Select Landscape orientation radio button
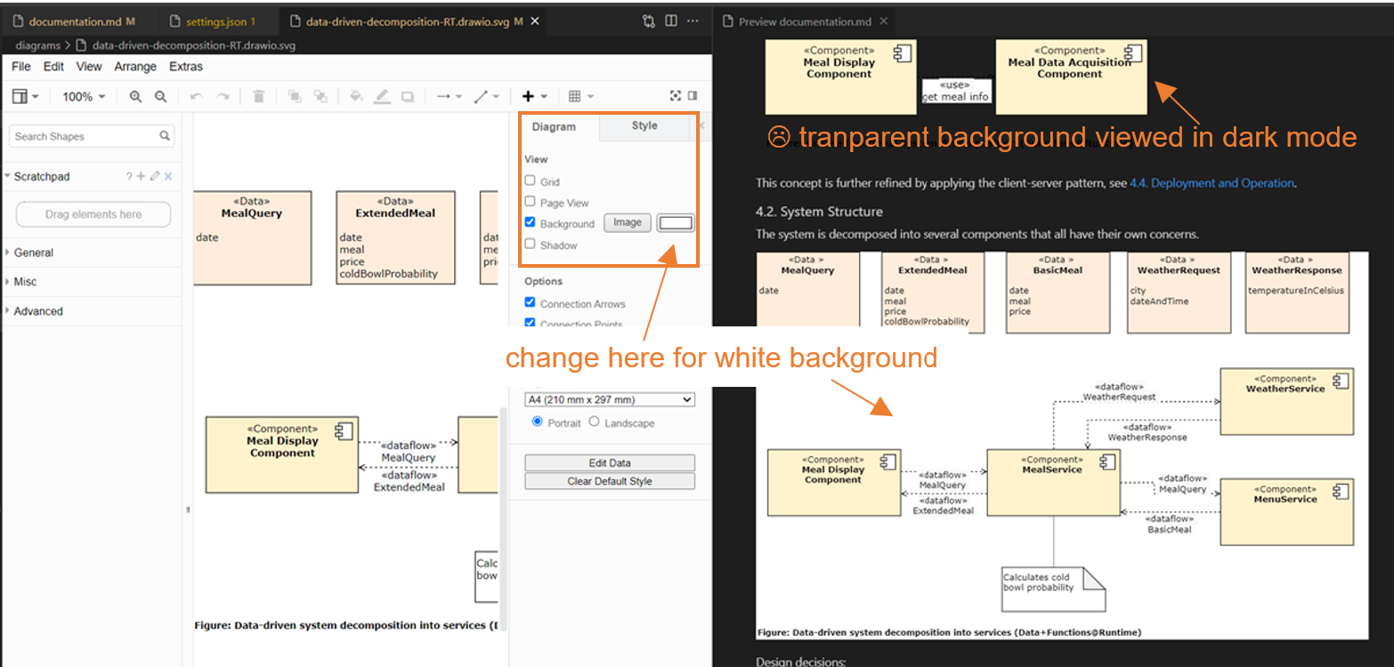This screenshot has width=1394, height=667. click(594, 422)
